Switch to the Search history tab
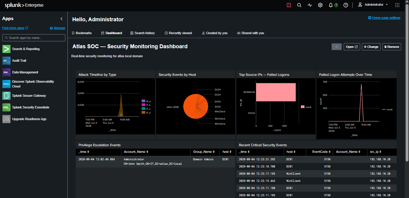Viewport: 409px width, 198px height. 143,33
